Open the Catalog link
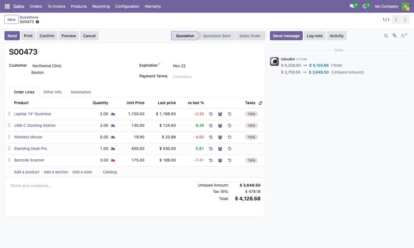Screen dimensions: 414x248 point(110,172)
